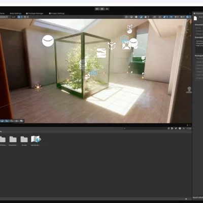Start Play mode with the Play button
The image size is (203, 203).
pos(97,9)
